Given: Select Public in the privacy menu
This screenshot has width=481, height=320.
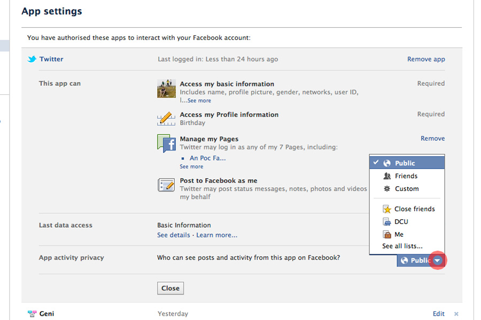Looking at the screenshot, I should click(x=405, y=163).
